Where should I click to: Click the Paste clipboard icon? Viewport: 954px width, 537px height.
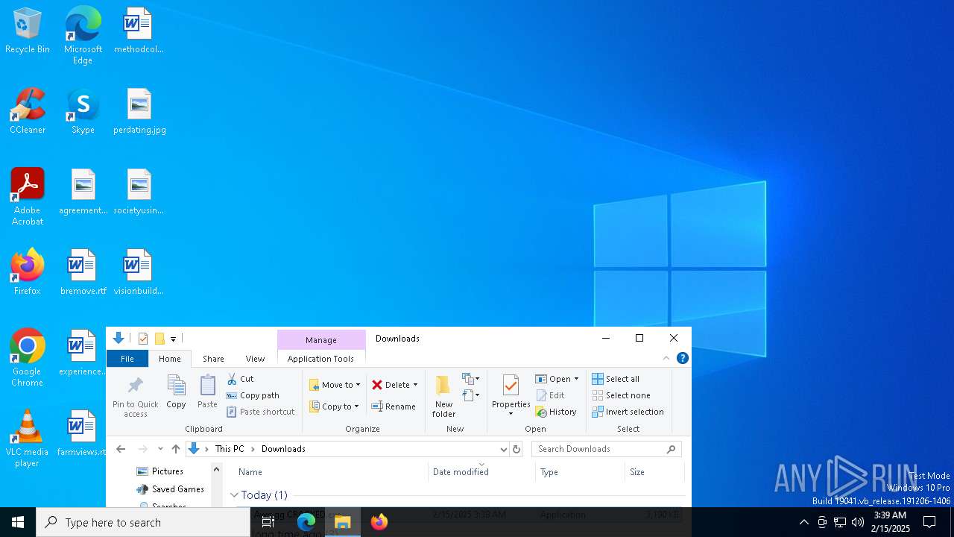207,385
